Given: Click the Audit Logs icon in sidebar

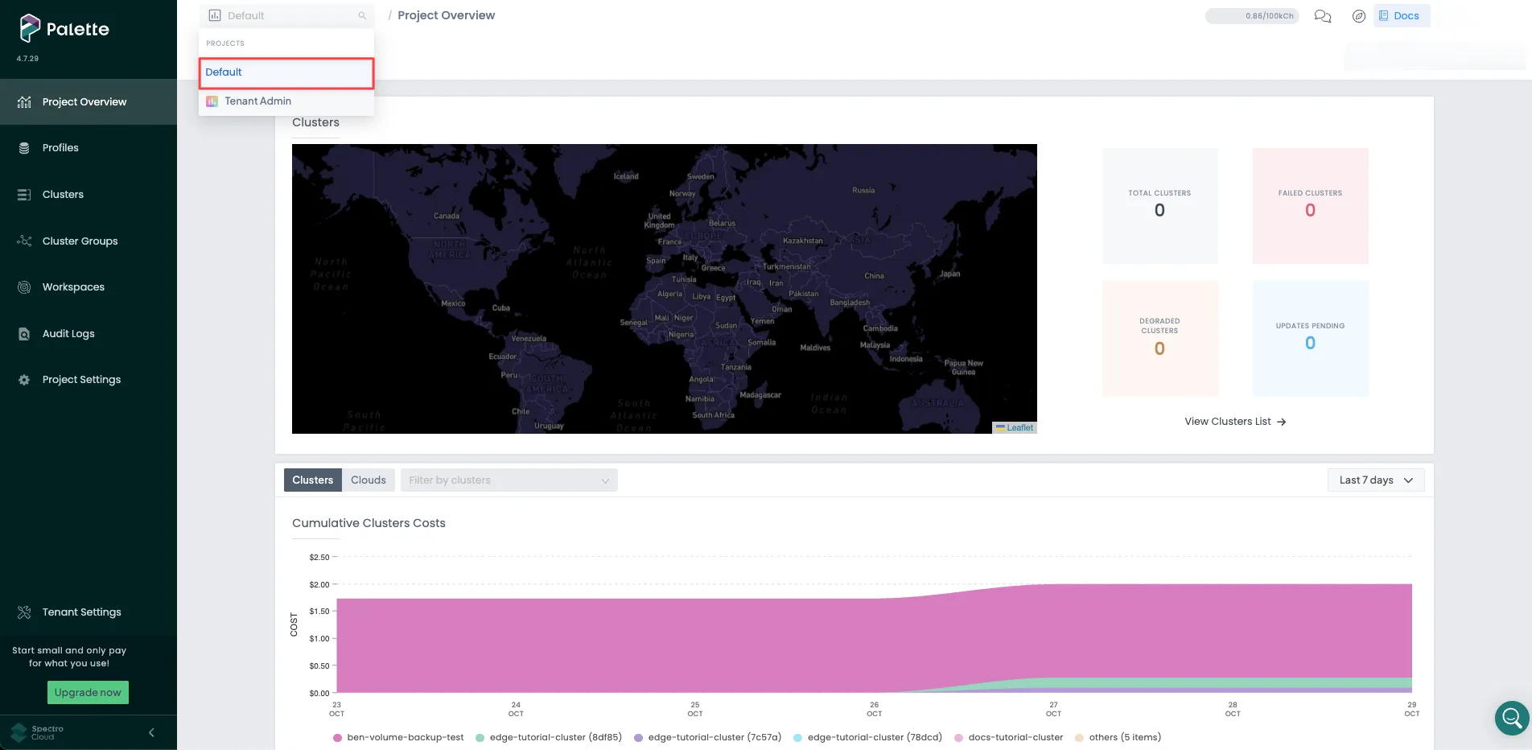Looking at the screenshot, I should click(x=24, y=334).
